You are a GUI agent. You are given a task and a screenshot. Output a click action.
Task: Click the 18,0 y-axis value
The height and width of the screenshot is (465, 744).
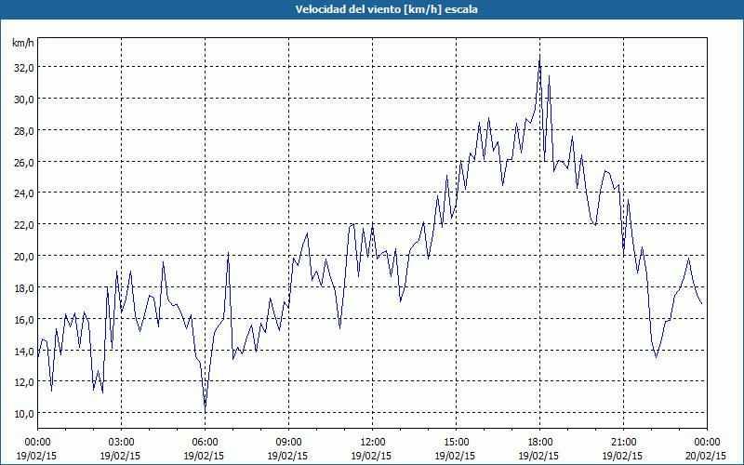[x=24, y=288]
